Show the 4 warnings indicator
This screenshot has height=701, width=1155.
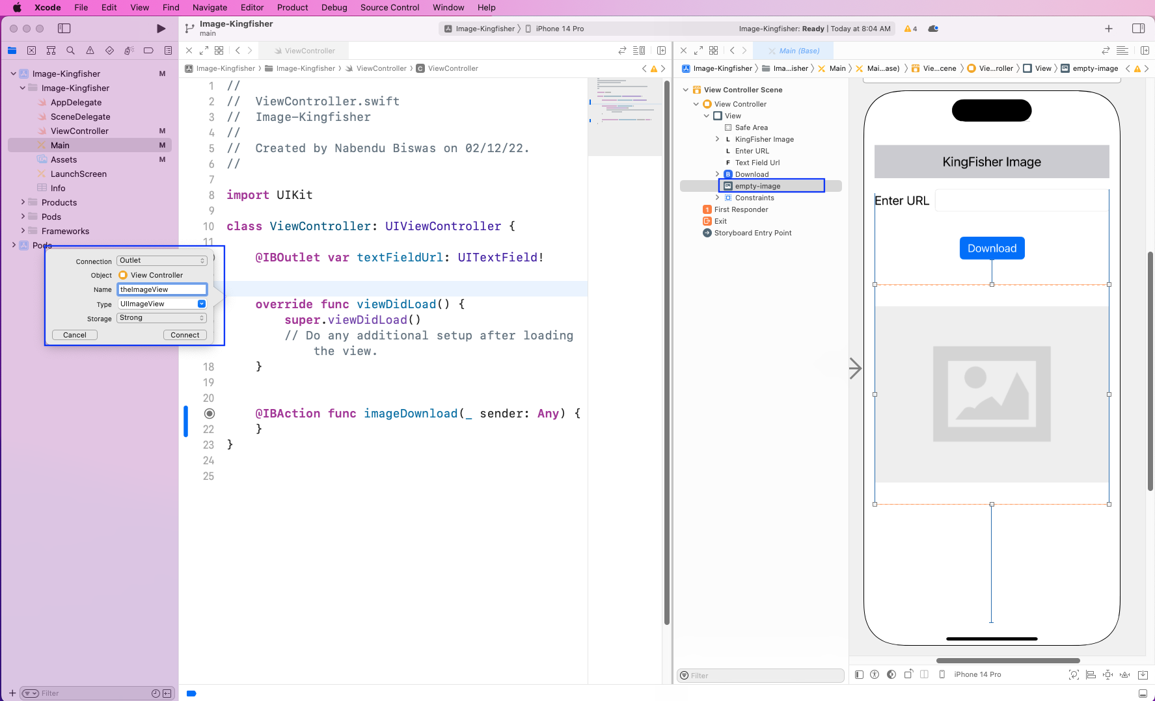pyautogui.click(x=910, y=29)
